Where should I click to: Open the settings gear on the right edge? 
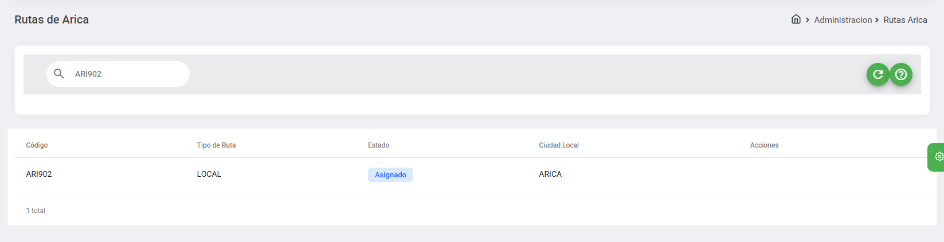coord(938,157)
